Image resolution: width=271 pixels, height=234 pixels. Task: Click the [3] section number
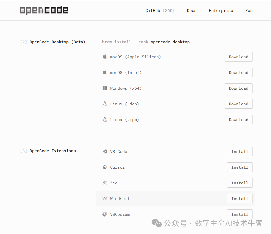coord(24,151)
